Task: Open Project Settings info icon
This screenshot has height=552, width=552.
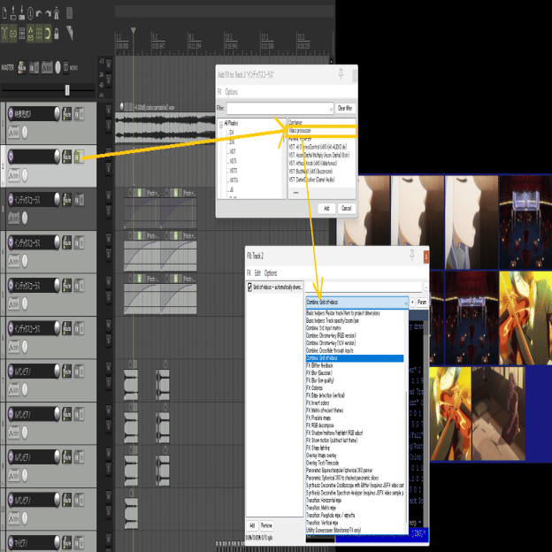Action: (x=30, y=13)
